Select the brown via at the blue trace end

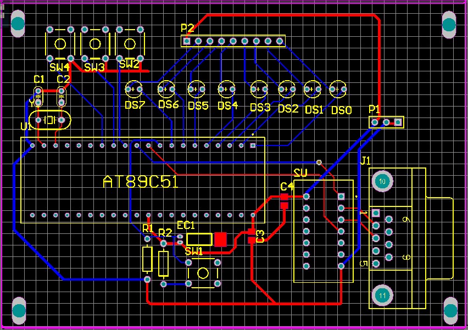point(319,163)
